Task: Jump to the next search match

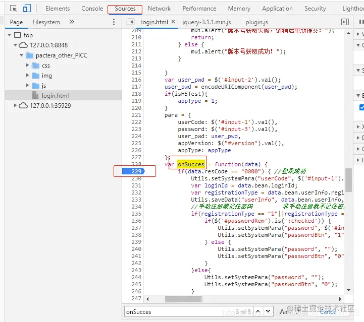Action: [x=268, y=311]
